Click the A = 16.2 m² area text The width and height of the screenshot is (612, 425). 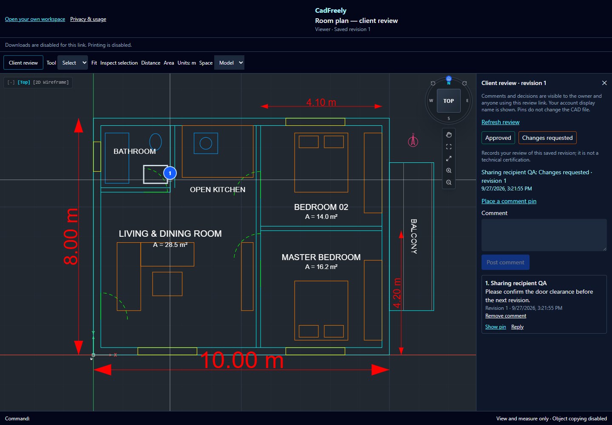point(321,267)
